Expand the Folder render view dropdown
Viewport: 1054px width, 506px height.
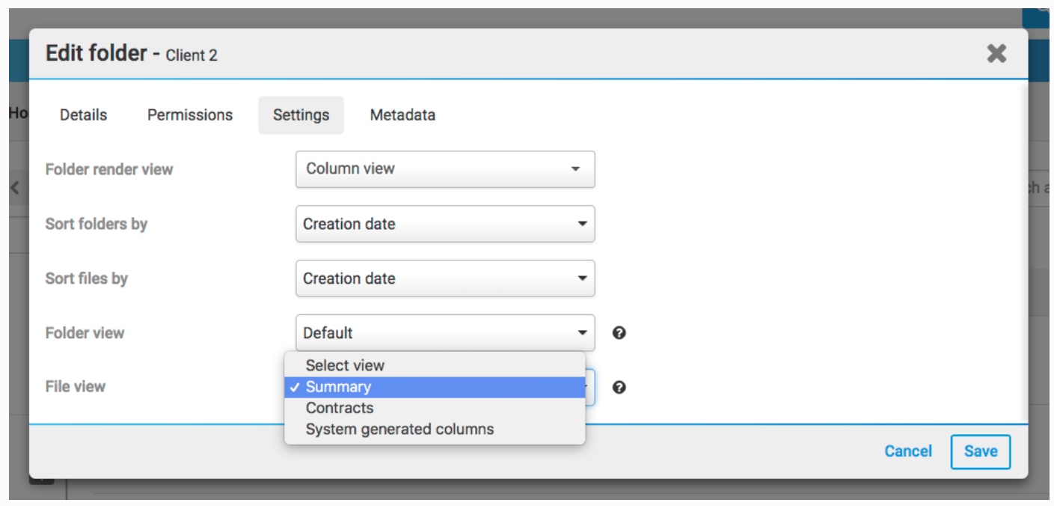click(445, 169)
